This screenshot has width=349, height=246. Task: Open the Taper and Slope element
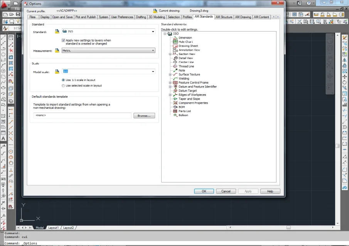point(189,99)
